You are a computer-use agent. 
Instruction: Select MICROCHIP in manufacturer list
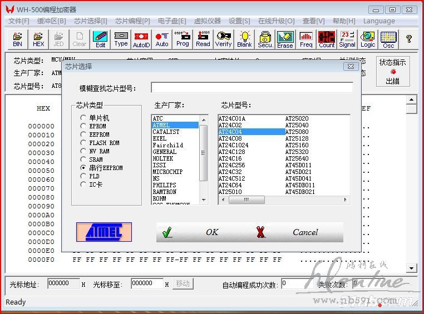tap(167, 172)
